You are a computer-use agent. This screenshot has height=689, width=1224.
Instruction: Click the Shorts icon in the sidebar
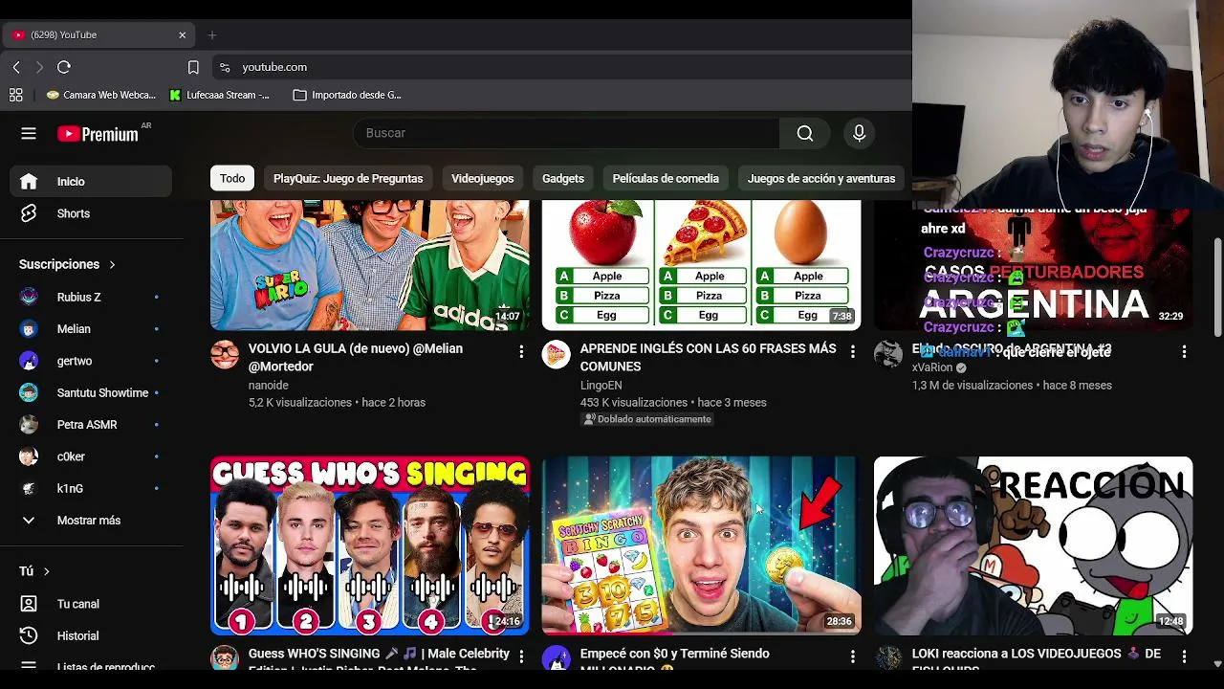click(29, 213)
